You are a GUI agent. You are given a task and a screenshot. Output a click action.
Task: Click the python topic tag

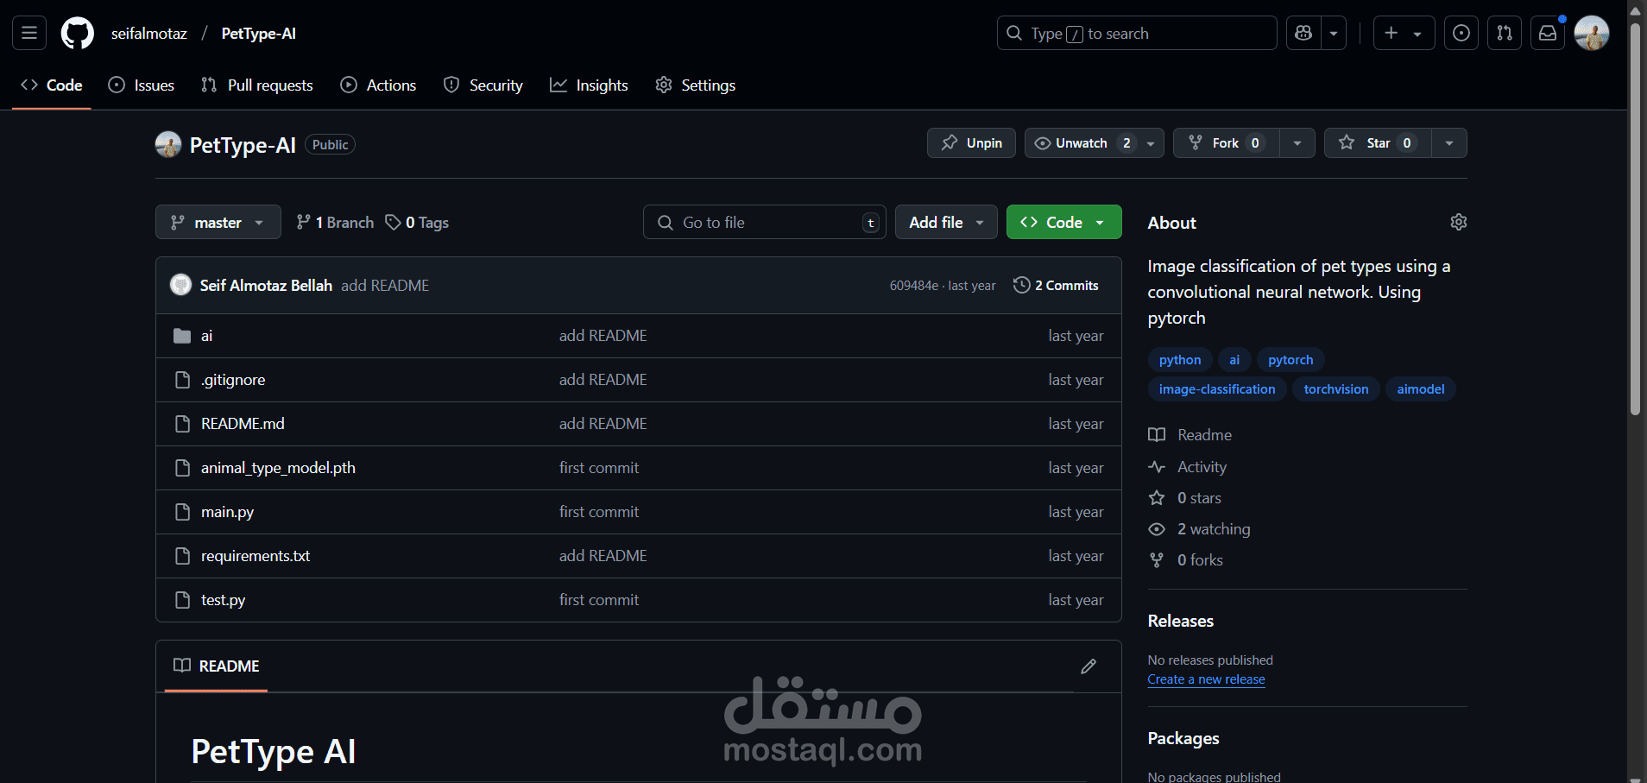pos(1180,360)
